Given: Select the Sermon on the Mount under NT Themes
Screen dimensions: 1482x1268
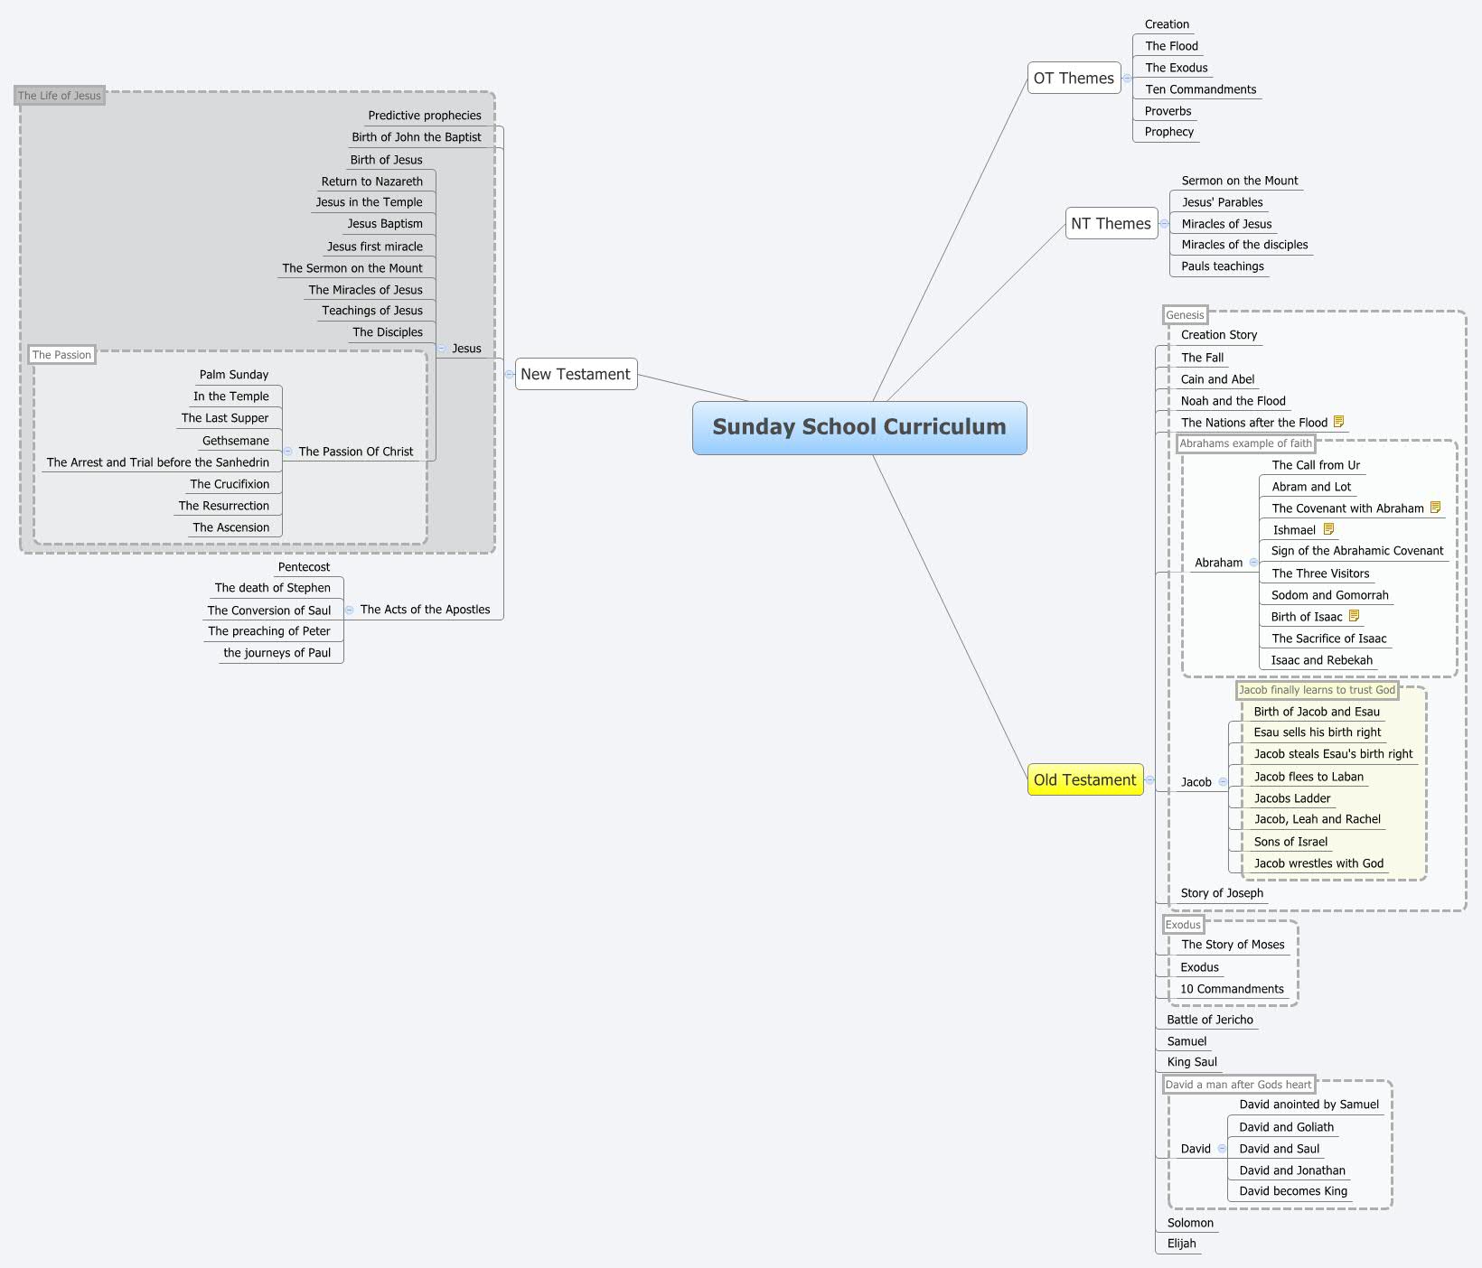Looking at the screenshot, I should (x=1239, y=181).
